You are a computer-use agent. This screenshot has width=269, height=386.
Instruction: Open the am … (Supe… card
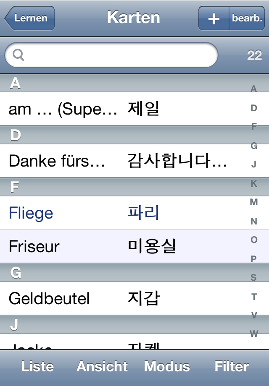(123, 109)
